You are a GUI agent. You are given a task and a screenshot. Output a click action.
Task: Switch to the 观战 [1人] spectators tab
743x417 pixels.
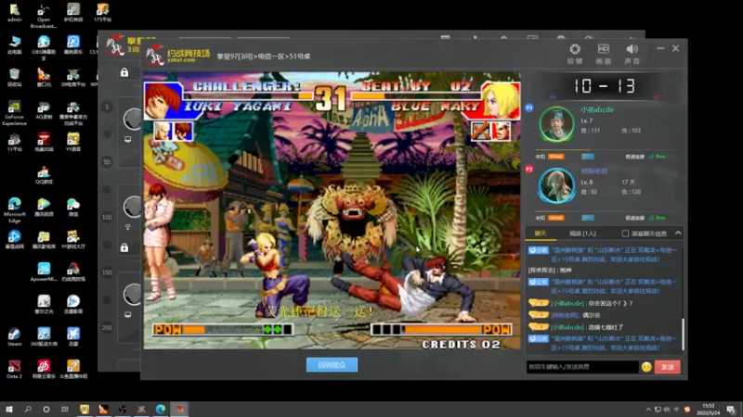(582, 234)
